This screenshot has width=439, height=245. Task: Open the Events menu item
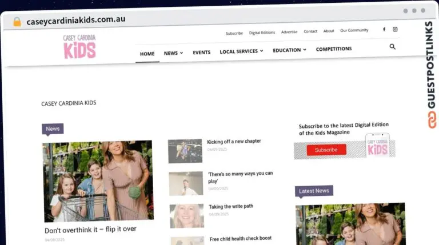(201, 52)
